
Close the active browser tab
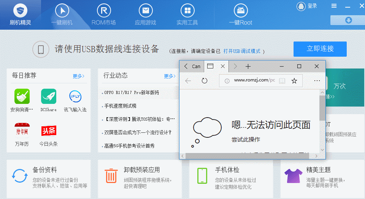coord(223,66)
